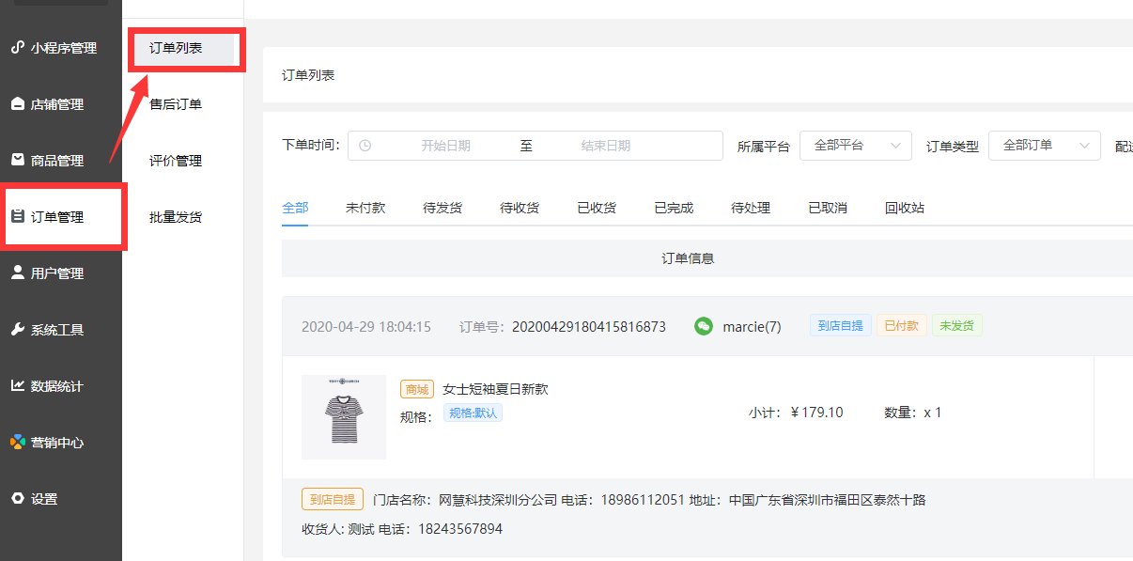This screenshot has width=1133, height=561.
Task: Switch to the 已收货 tab
Action: (597, 208)
